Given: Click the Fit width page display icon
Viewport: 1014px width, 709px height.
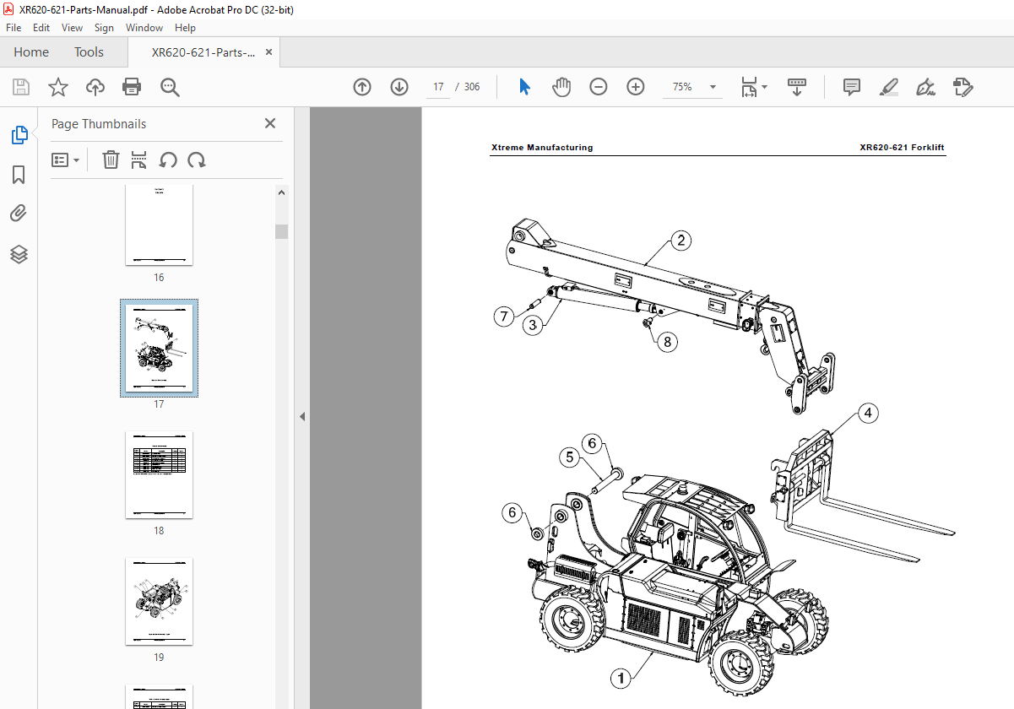Looking at the screenshot, I should point(749,87).
